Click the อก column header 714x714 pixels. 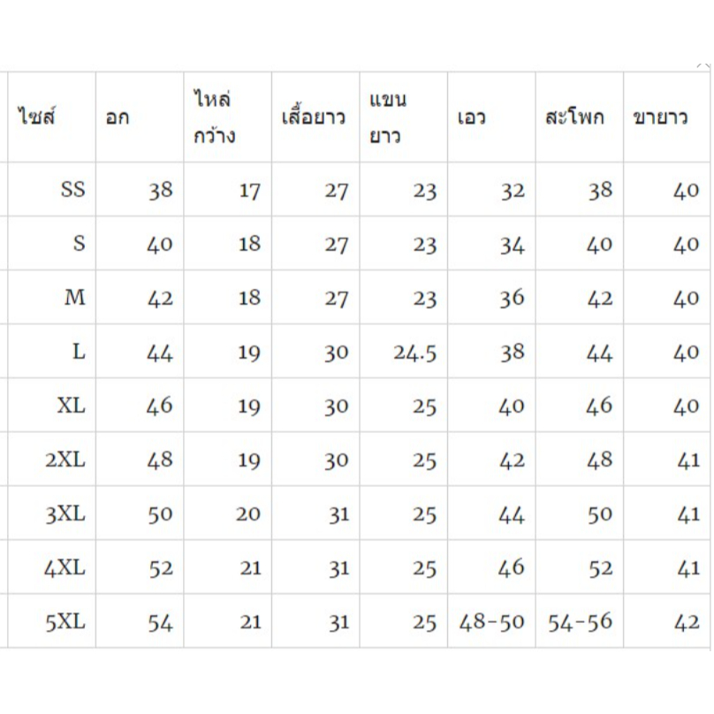(118, 118)
